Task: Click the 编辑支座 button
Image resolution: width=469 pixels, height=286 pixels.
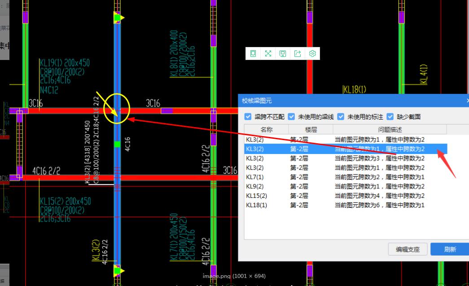Action: (x=408, y=249)
